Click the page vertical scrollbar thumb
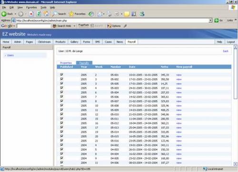238x172 pixels. 236,74
